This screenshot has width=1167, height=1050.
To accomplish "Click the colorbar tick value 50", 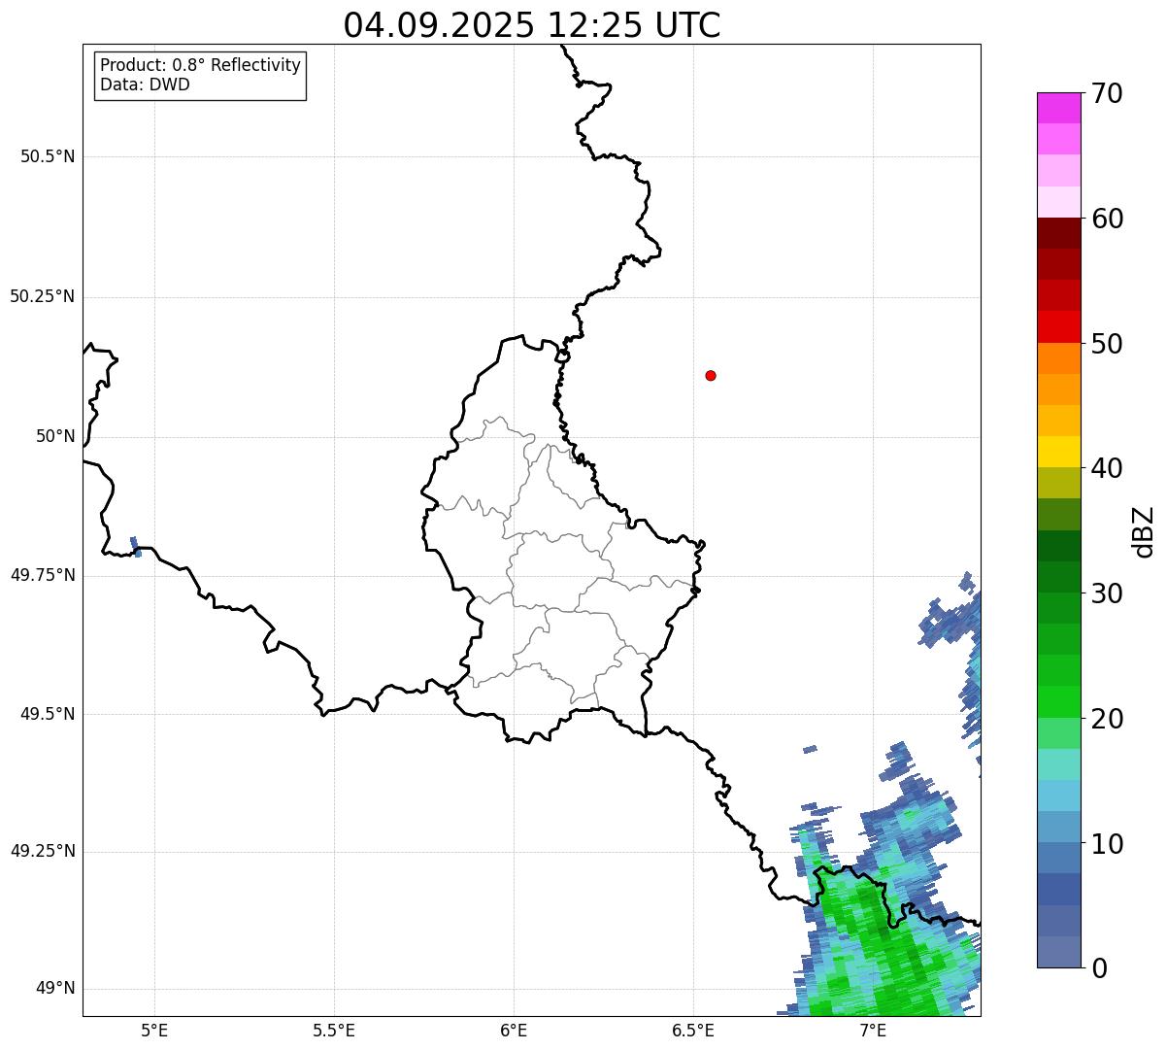I will 1107,344.
